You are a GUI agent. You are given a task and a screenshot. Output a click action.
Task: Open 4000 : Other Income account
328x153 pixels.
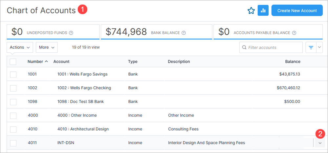point(77,115)
